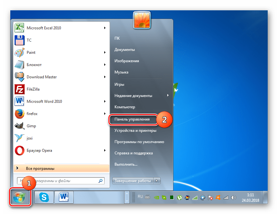Expand Недавние документы submenu arrow
This screenshot has height=214, width=278.
[x=168, y=95]
